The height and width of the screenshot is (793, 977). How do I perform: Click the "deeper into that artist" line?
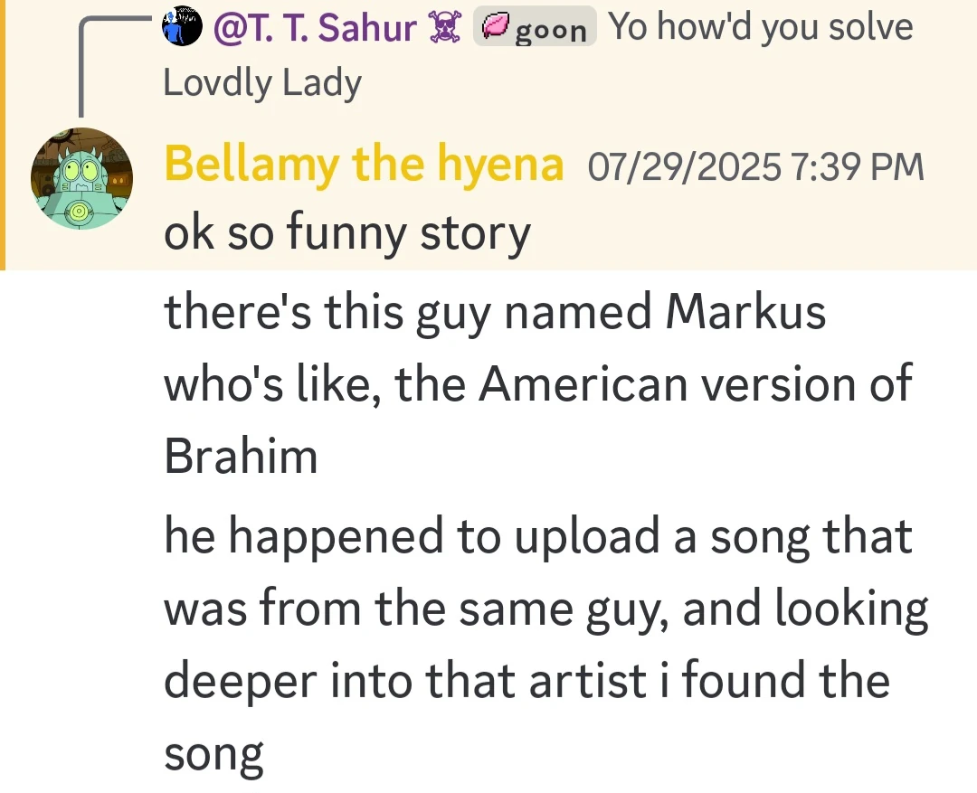tap(526, 680)
